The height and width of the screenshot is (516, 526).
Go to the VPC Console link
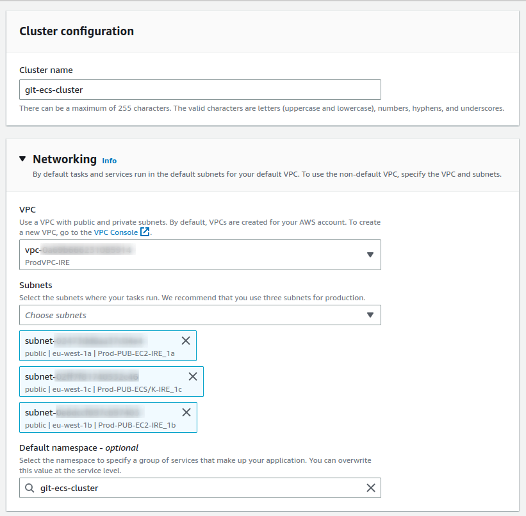point(115,232)
